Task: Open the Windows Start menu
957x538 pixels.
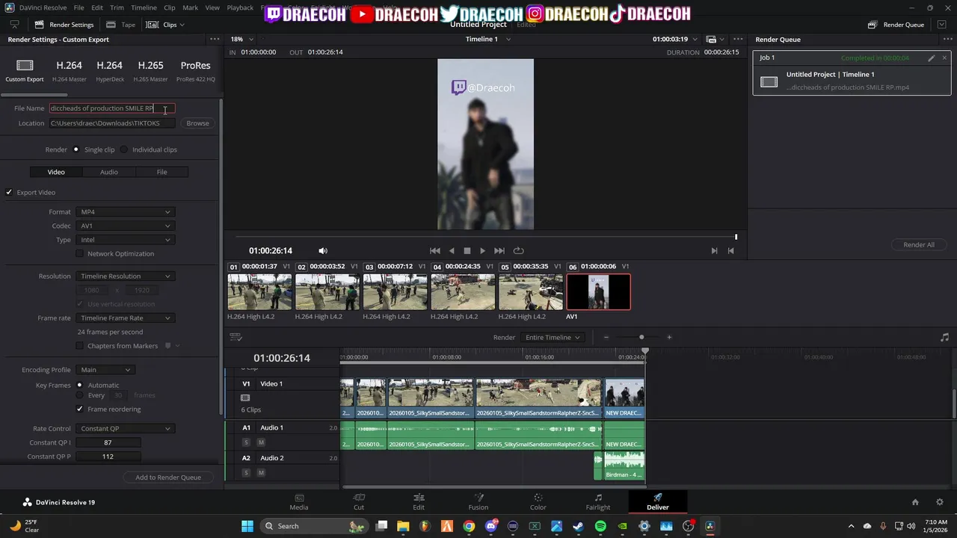Action: (247, 526)
